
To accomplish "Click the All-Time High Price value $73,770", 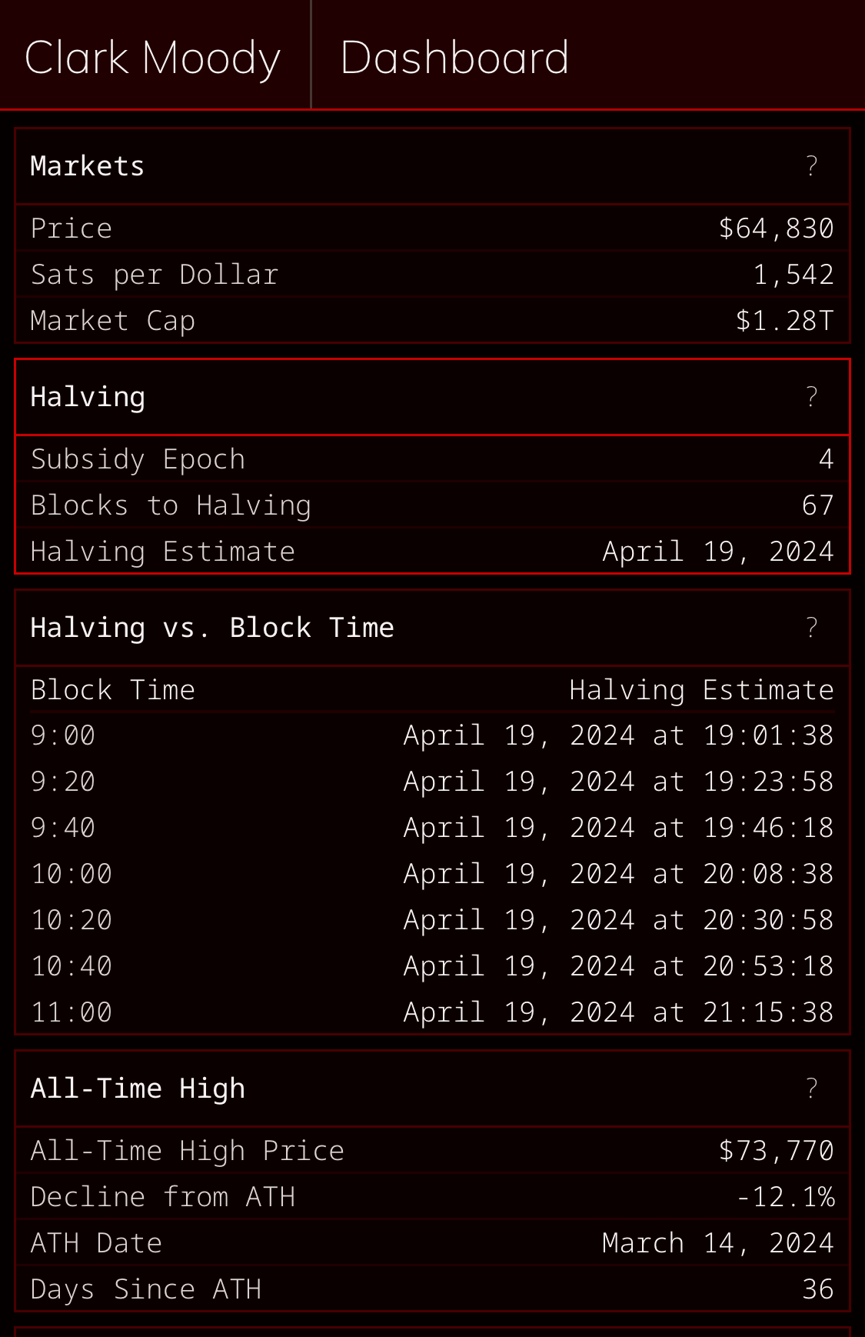I will point(776,1151).
